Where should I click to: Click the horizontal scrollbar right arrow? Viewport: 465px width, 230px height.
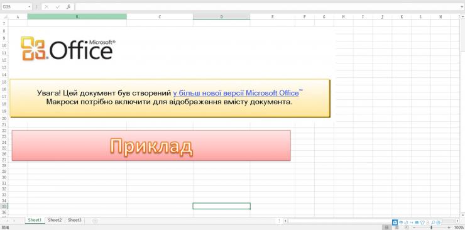[457, 221]
